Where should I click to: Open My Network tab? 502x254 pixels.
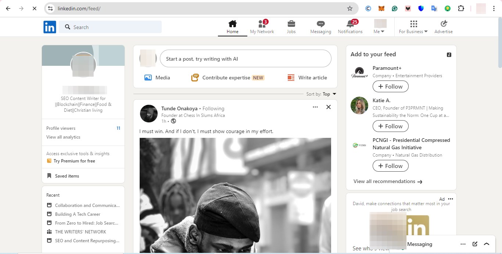point(262,27)
